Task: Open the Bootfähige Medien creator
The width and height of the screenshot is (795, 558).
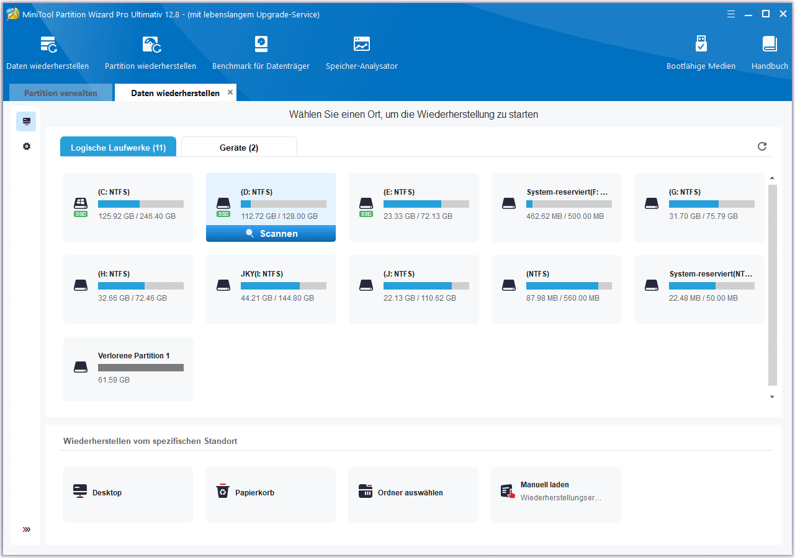Action: (701, 45)
